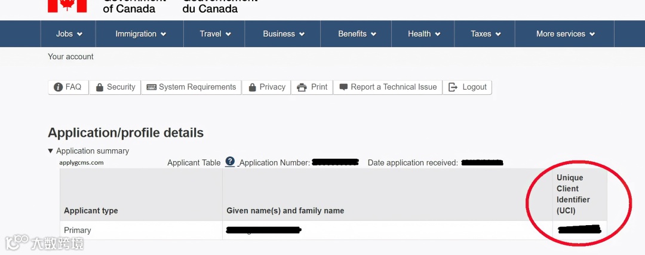Click the Security lock icon
Screen dimensions: 645x255
pyautogui.click(x=100, y=87)
